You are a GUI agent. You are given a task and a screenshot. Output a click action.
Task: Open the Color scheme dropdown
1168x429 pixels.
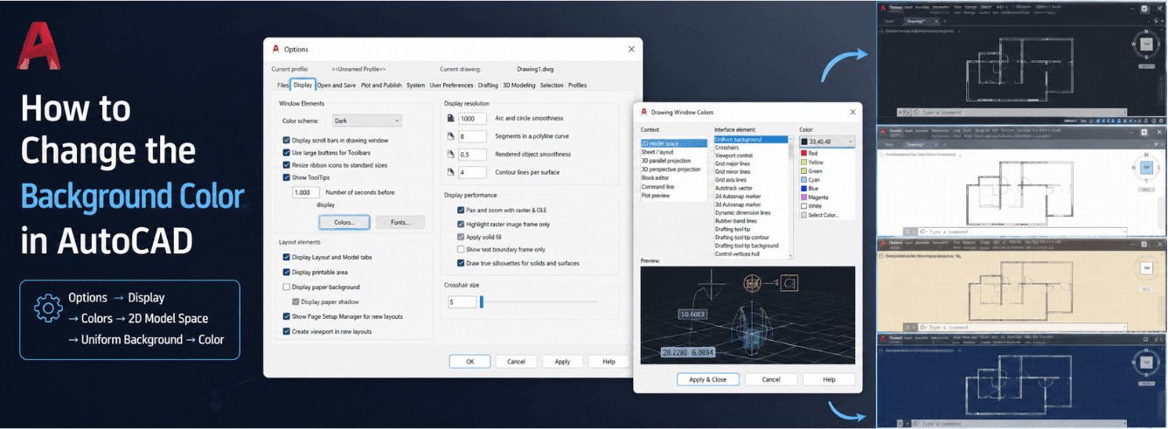(366, 121)
